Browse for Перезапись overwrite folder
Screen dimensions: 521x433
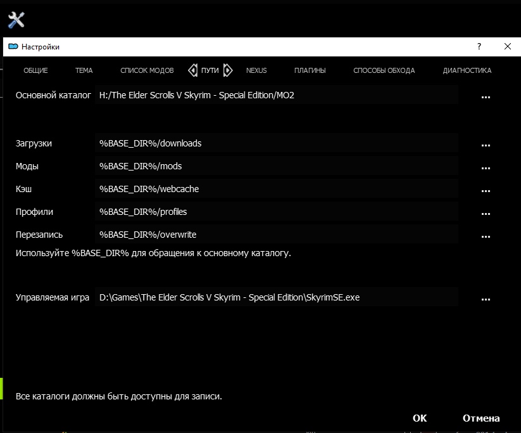pos(486,235)
